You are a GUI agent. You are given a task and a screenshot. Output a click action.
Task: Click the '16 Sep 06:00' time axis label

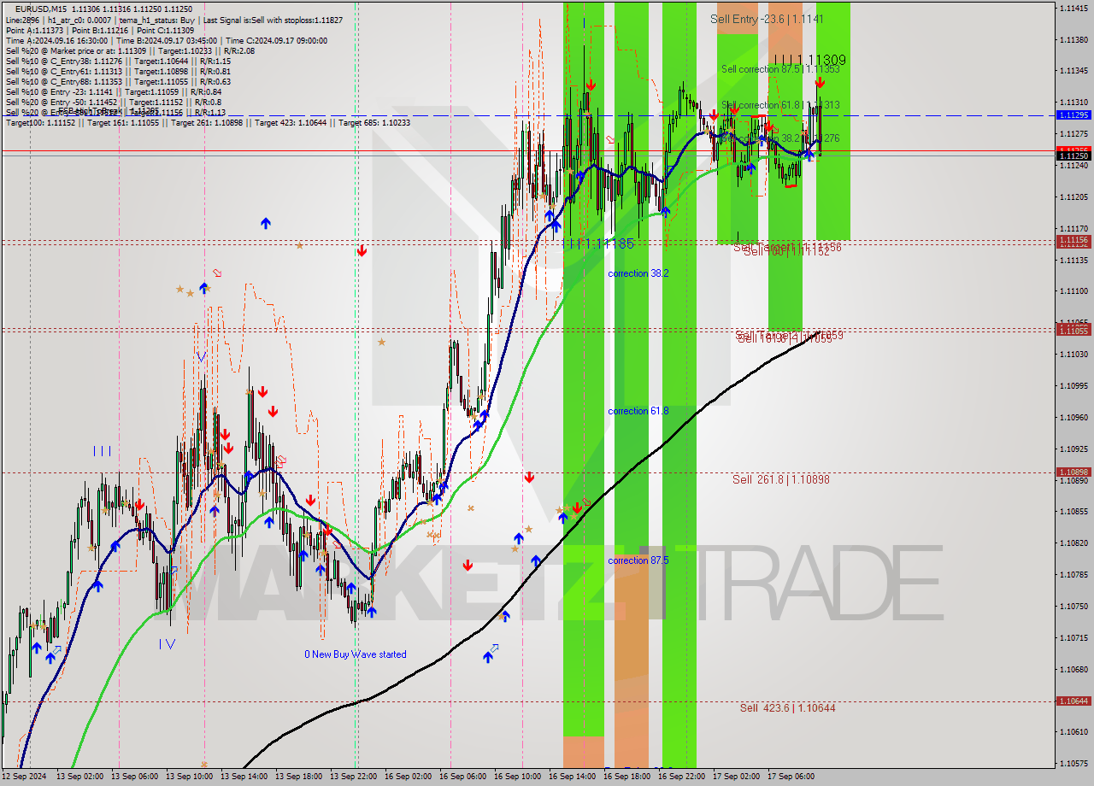(462, 777)
